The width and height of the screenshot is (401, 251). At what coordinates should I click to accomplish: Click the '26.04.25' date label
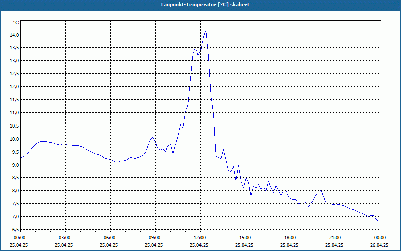point(380,245)
